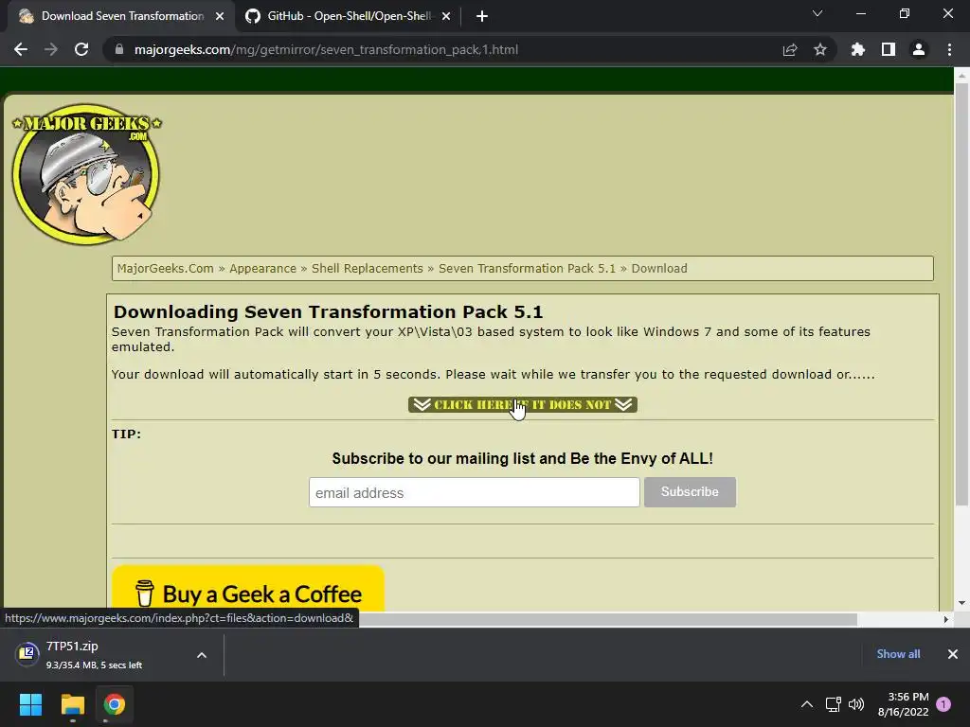Click the MajorGeeks logo
970x727 pixels.
(86, 174)
